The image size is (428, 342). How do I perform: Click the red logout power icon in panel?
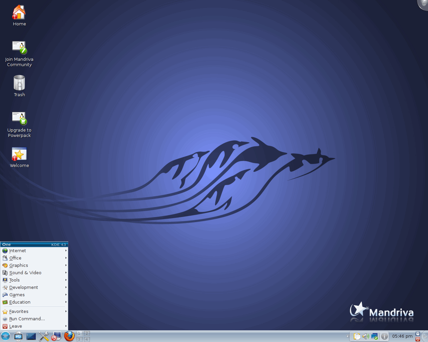click(x=418, y=339)
